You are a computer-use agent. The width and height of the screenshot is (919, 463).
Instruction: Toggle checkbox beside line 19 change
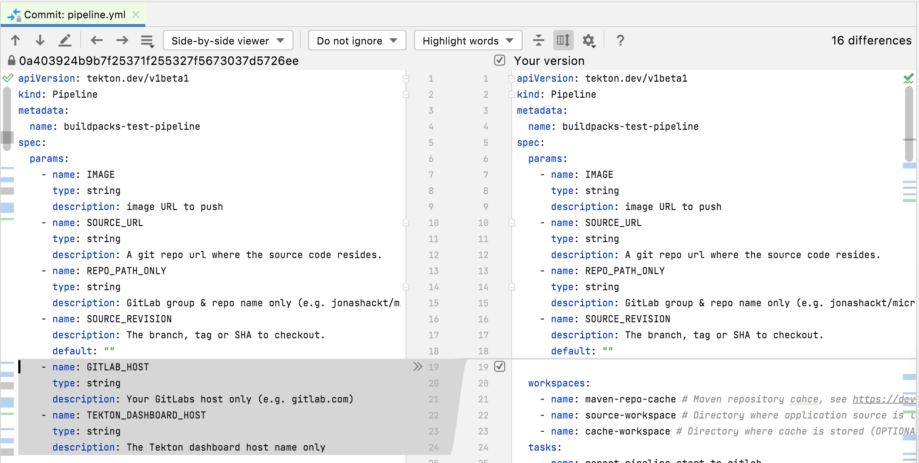click(500, 366)
